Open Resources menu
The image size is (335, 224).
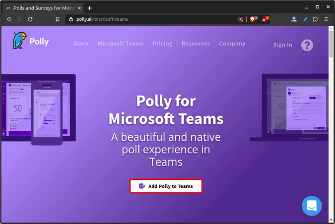tap(196, 43)
